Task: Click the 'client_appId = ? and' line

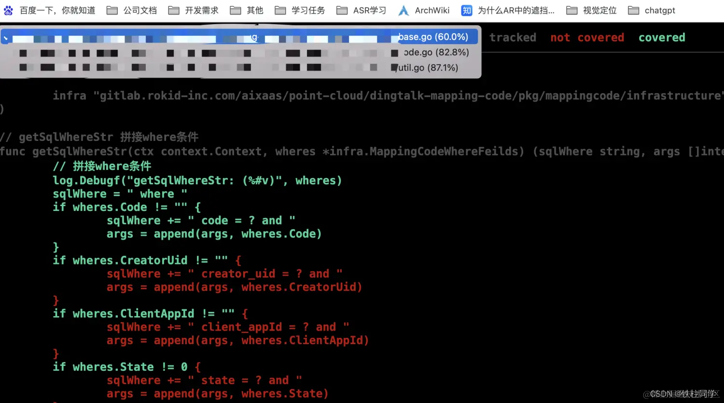Action: pyautogui.click(x=228, y=327)
